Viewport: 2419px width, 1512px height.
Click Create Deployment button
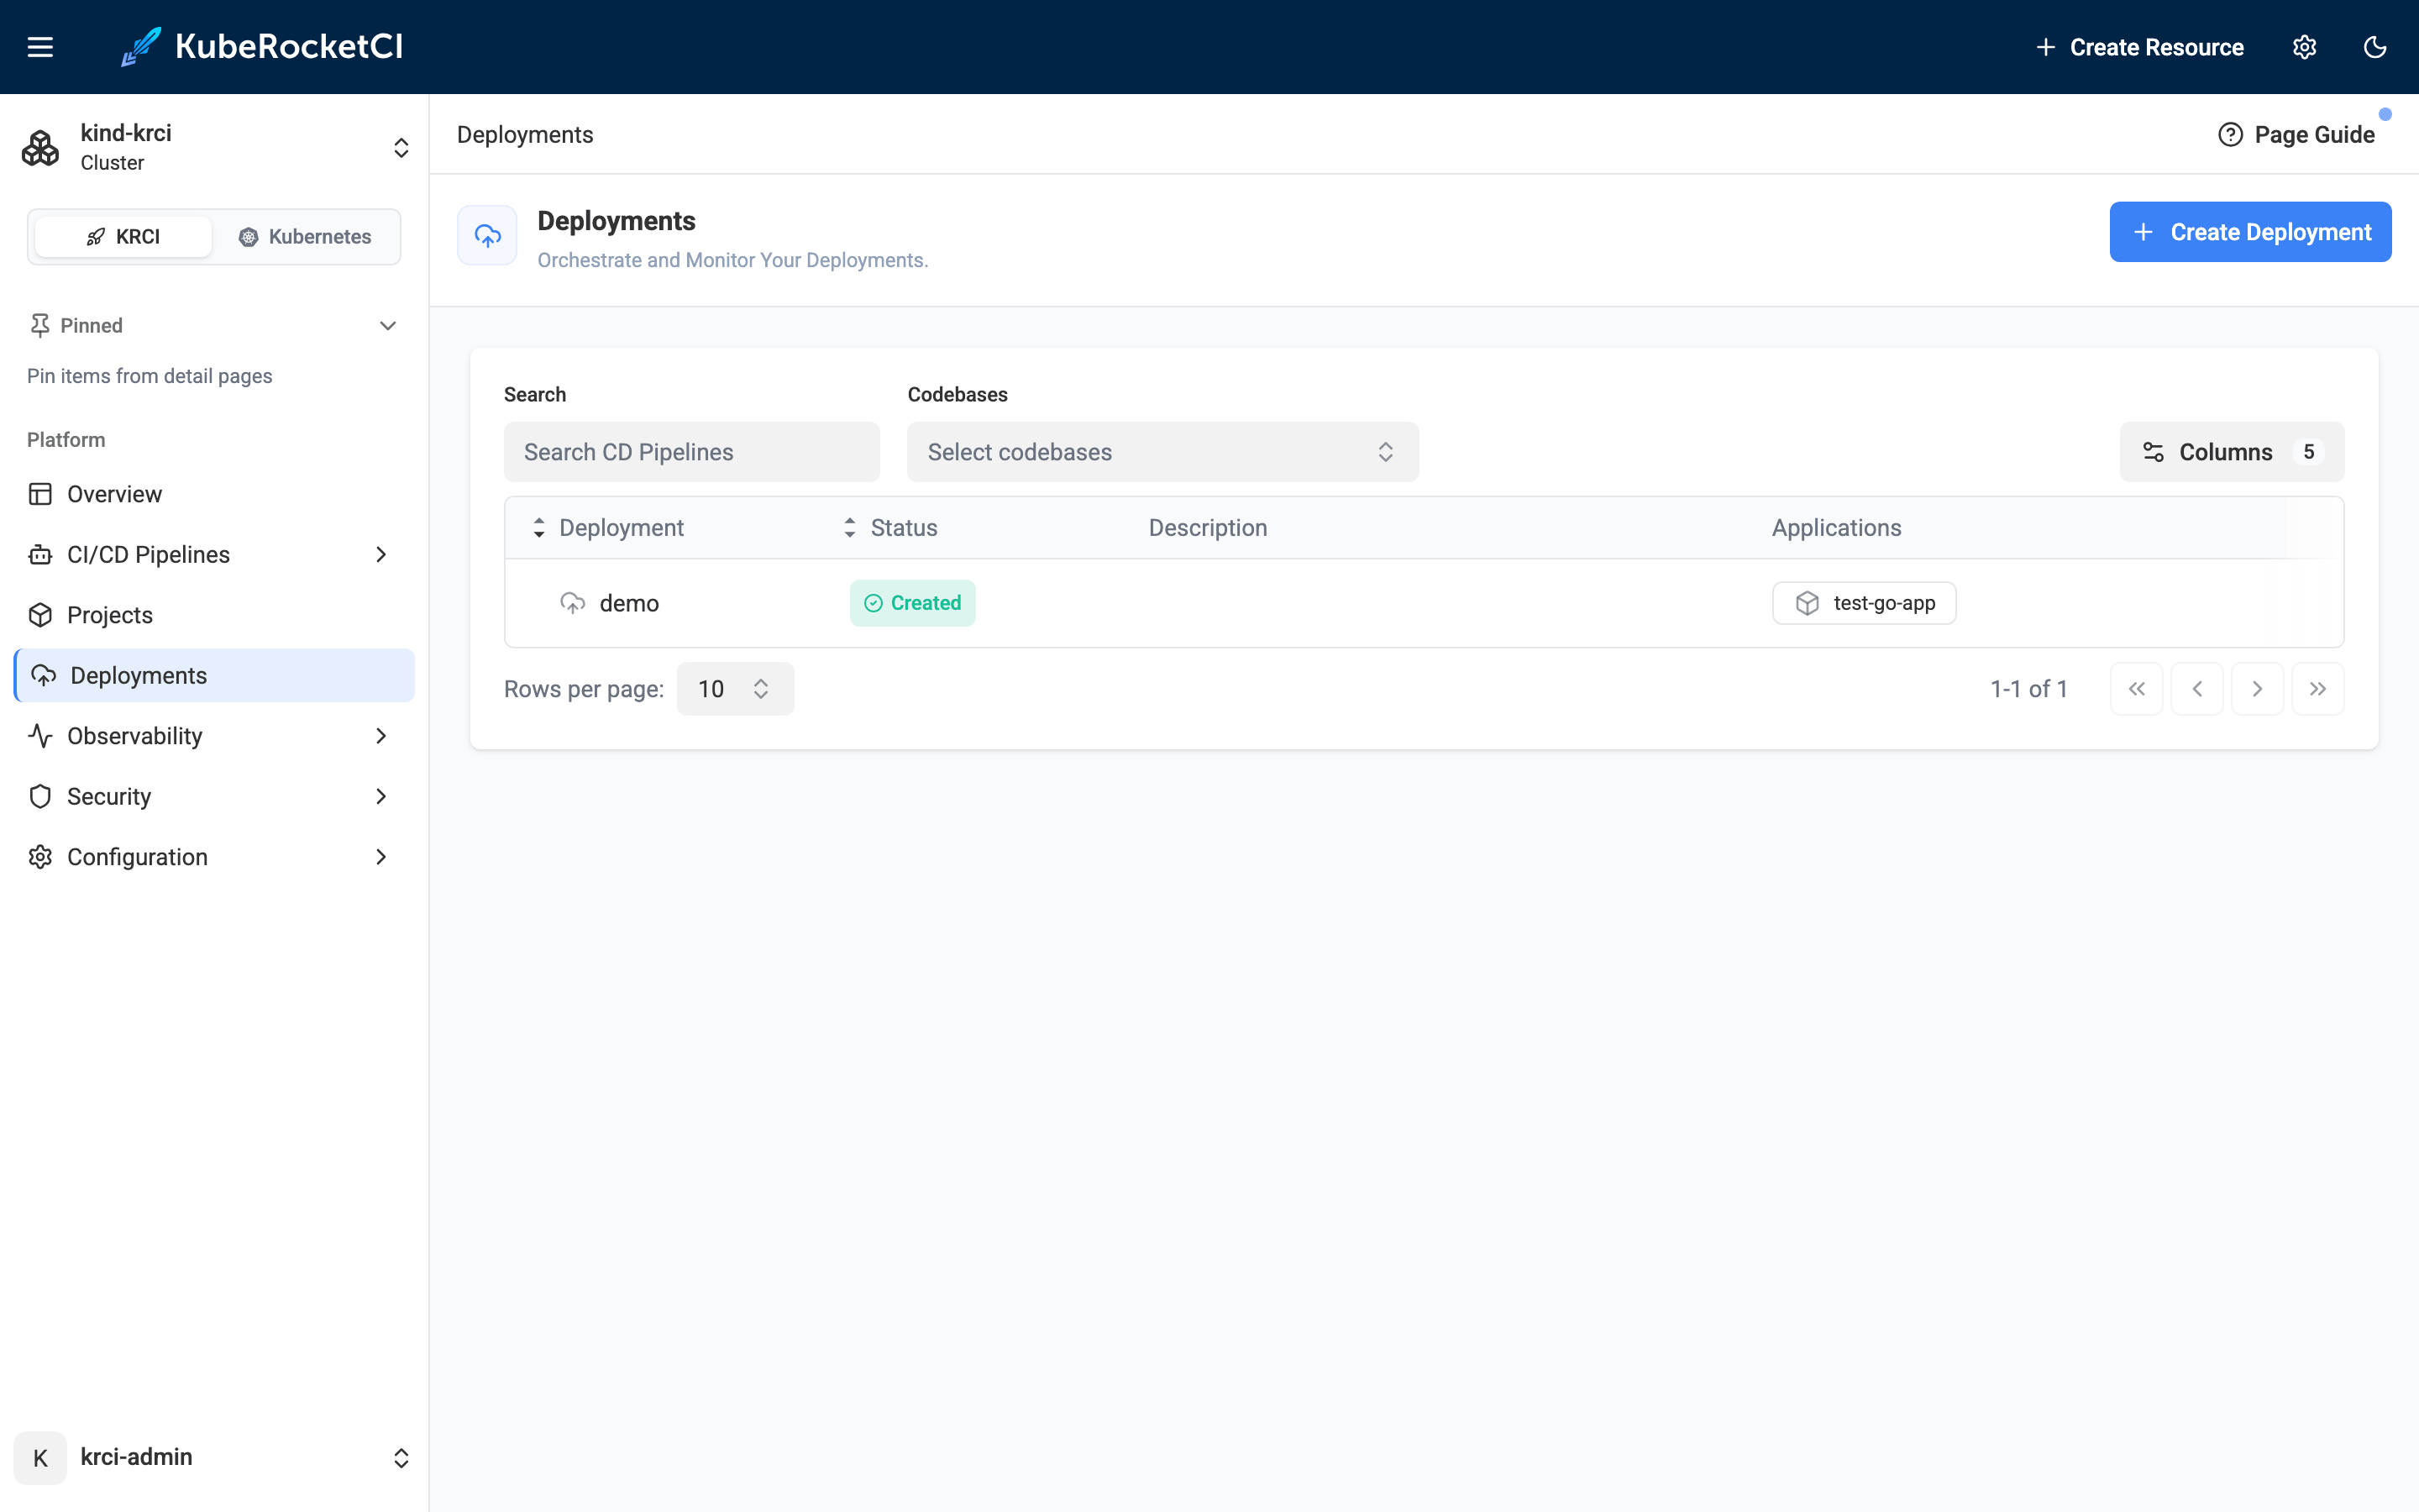pyautogui.click(x=2250, y=232)
